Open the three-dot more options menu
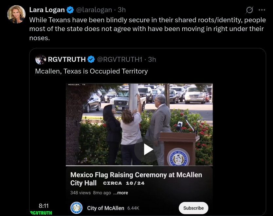The height and width of the screenshot is (216, 273). click(262, 10)
